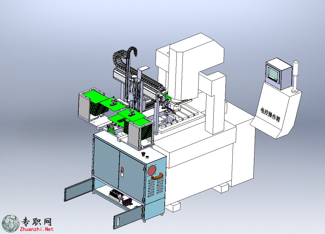The image size is (325, 234).
Task: Pick the red emergency stop button
Action: [143, 154]
